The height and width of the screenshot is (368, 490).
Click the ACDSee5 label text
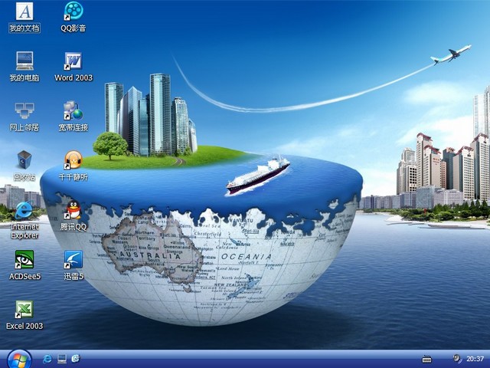point(24,277)
